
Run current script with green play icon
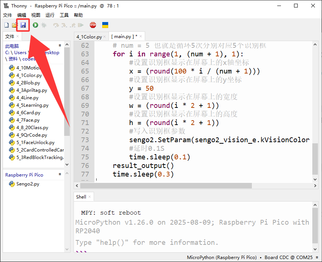coord(35,25)
